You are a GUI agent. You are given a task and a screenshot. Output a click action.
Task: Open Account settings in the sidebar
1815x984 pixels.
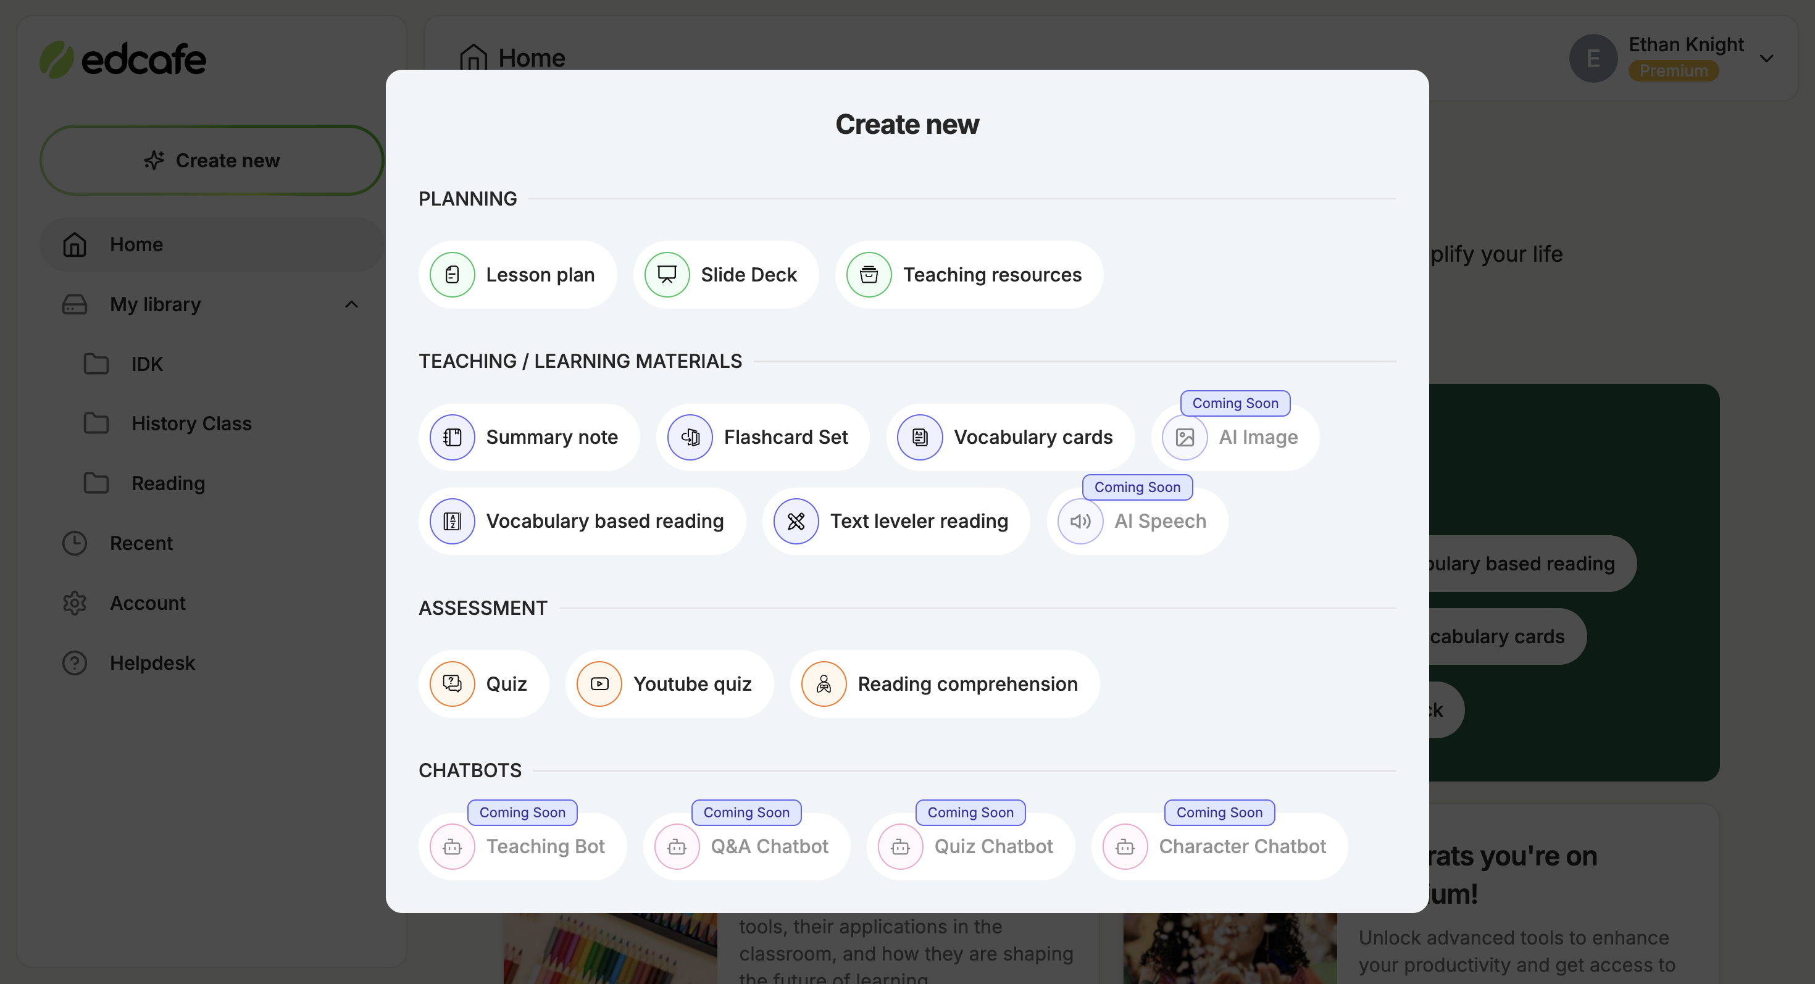coord(211,603)
